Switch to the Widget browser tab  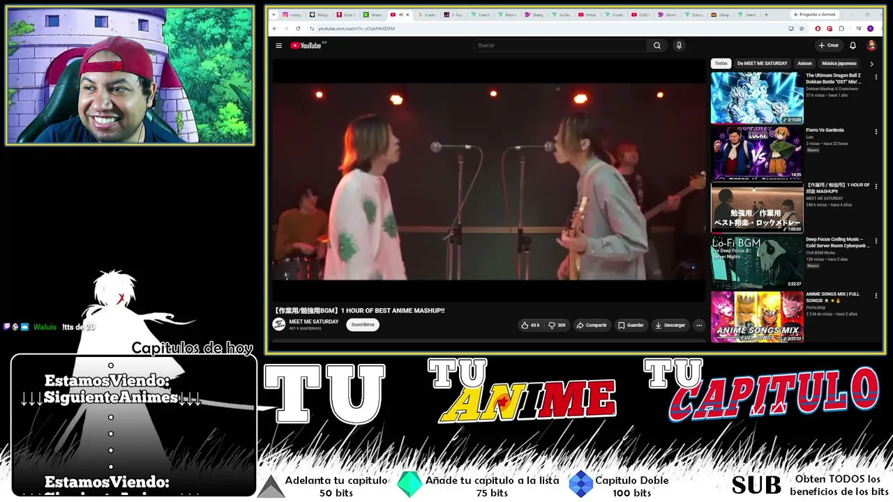[318, 15]
